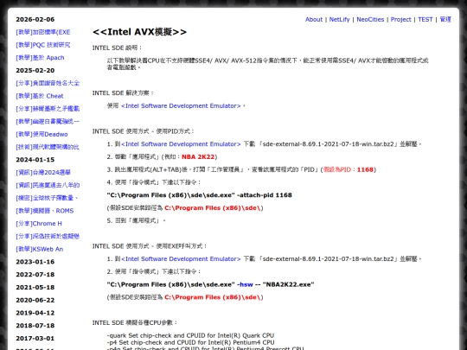Open the Emulator link in EXE method step 1
The height and width of the screenshot is (350, 467).
click(181, 259)
